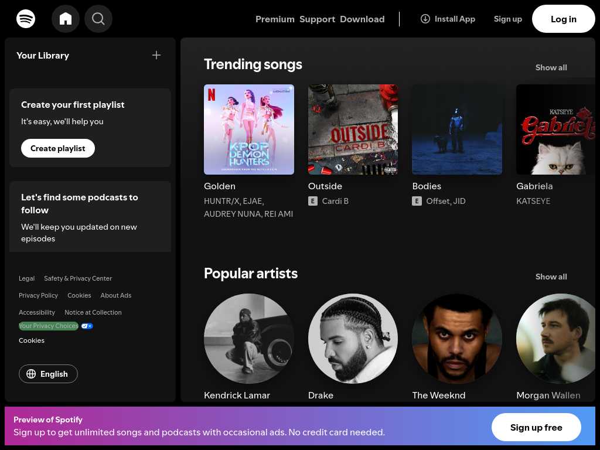600x450 pixels.
Task: Open the Outside Cardi B cover
Action: [353, 129]
